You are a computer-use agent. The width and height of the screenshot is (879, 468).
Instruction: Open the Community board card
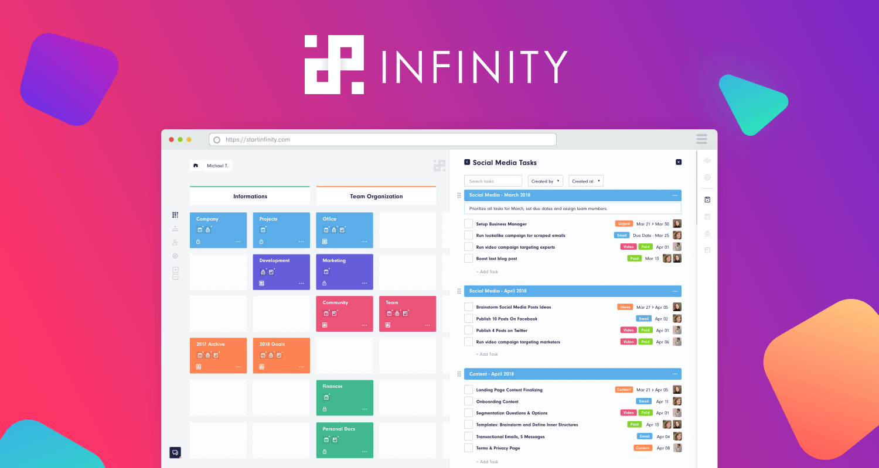click(x=345, y=314)
